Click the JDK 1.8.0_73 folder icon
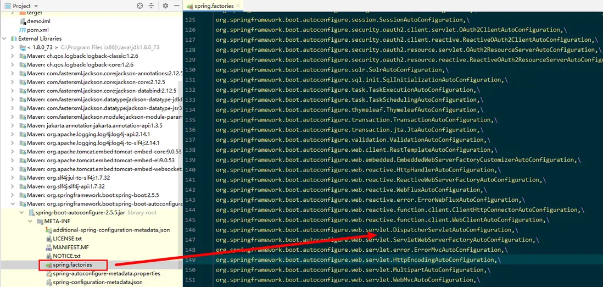 23,47
